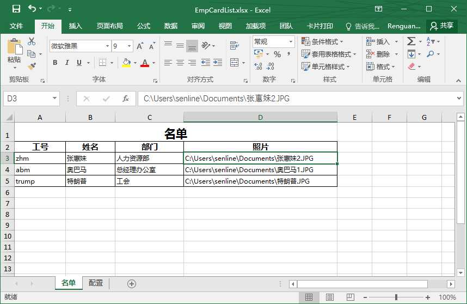Switch to the 数据 ribbon tab
This screenshot has height=304, width=467.
pos(171,26)
